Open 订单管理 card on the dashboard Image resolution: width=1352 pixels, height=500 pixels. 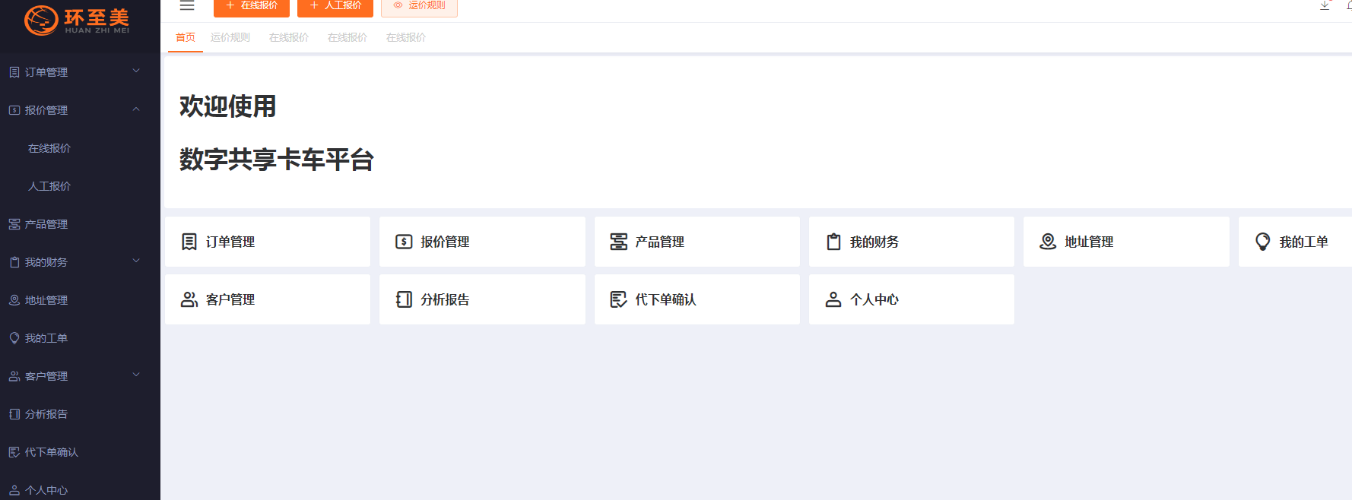pos(267,242)
